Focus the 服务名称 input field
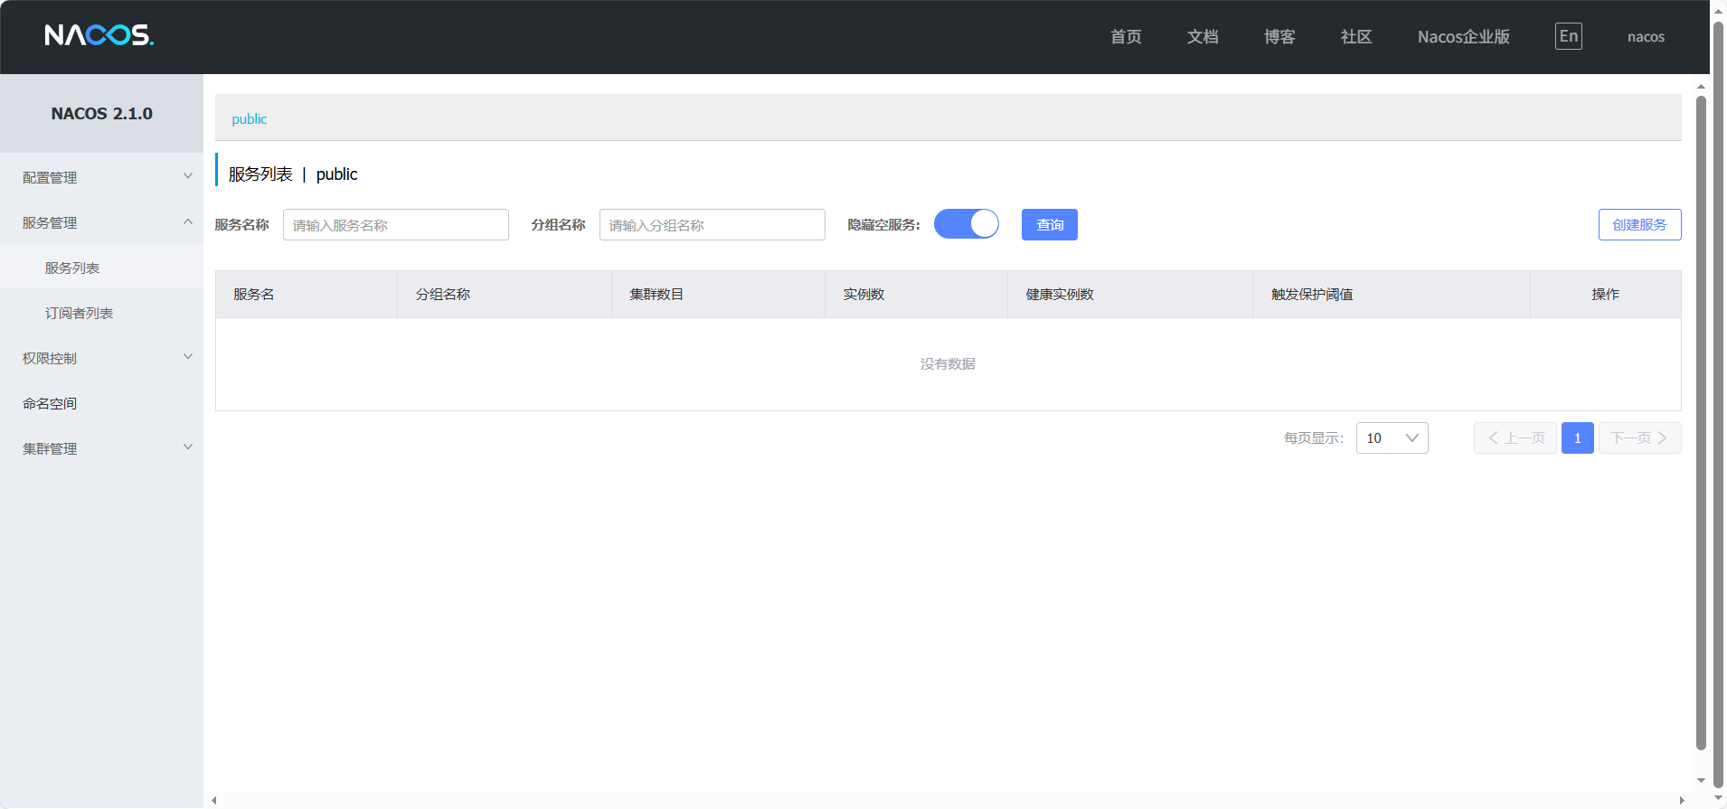The image size is (1727, 809). (x=396, y=225)
